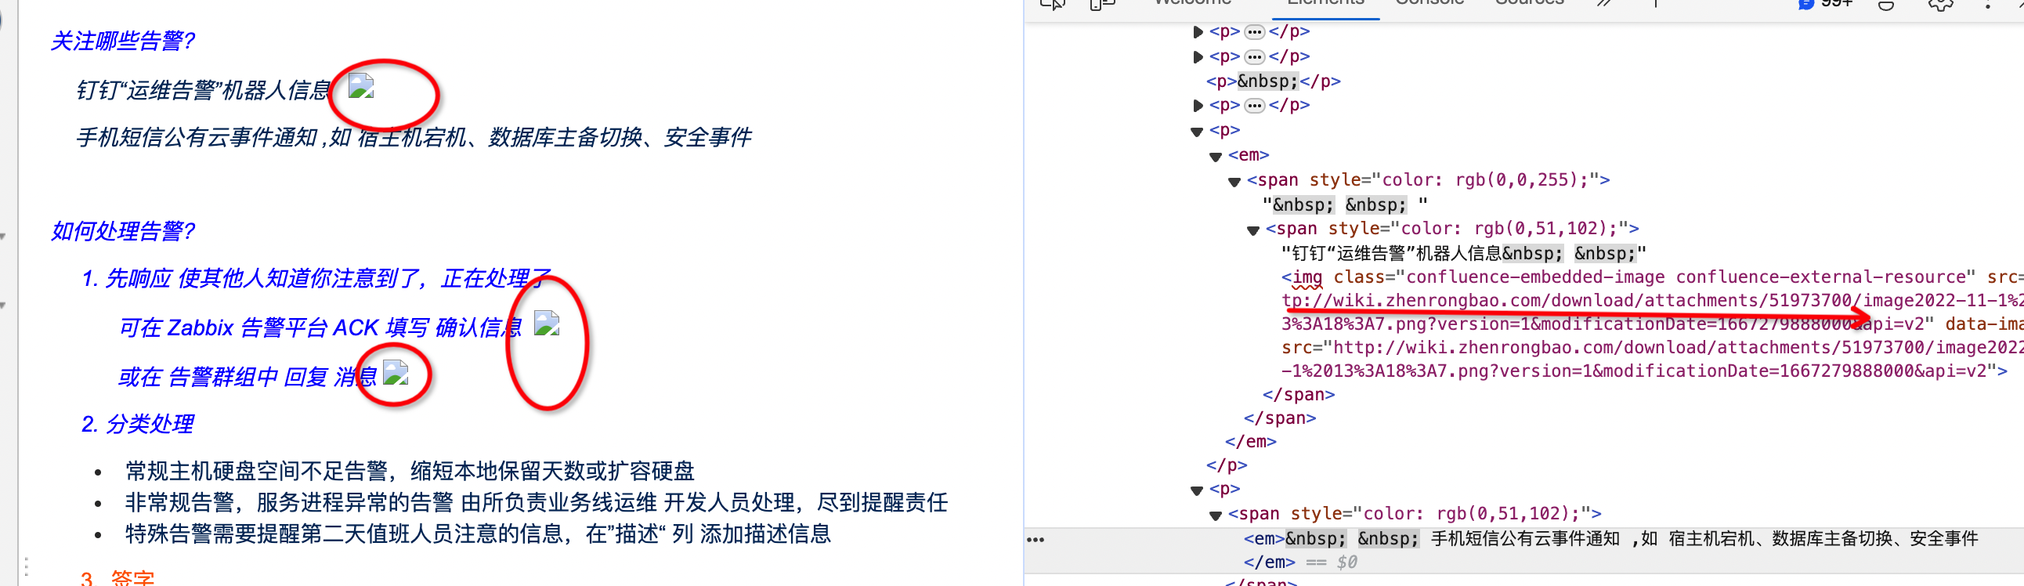Expand the collapsed <p> directly above <p>&nbsp;</p>
Viewport: 2024px width, 586px height.
point(1198,56)
